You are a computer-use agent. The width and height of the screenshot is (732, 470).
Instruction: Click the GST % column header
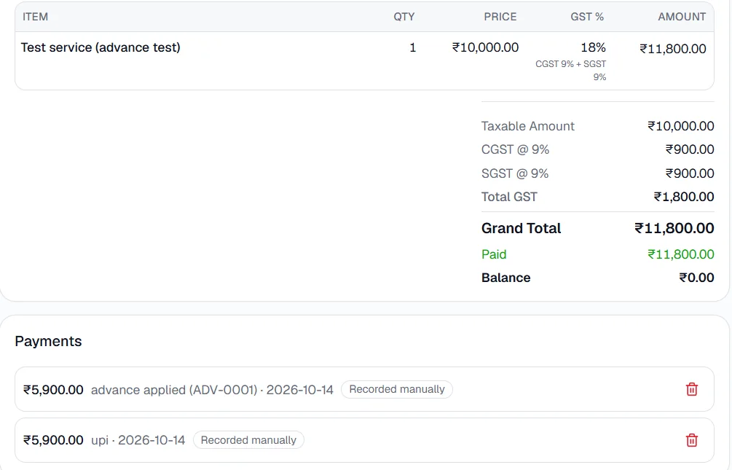[587, 17]
